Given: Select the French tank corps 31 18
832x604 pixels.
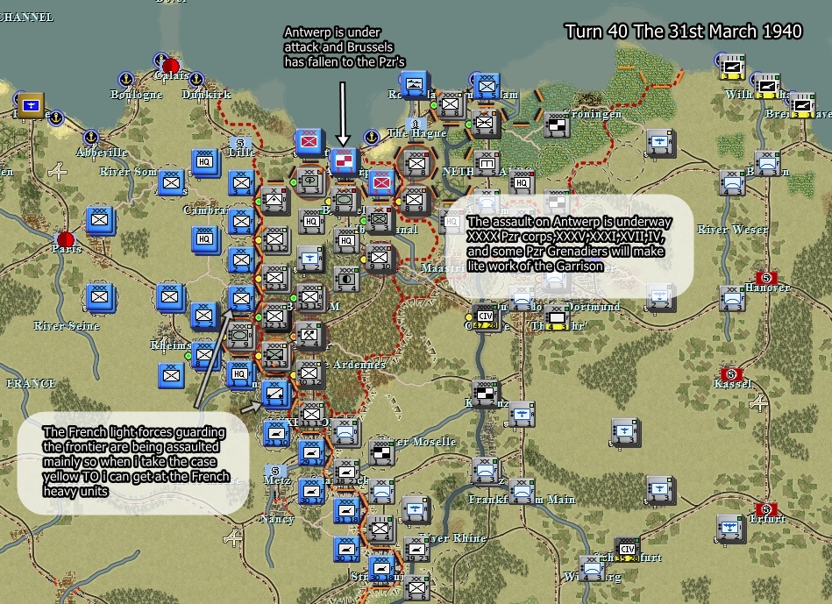Looking at the screenshot, I should (346, 510).
